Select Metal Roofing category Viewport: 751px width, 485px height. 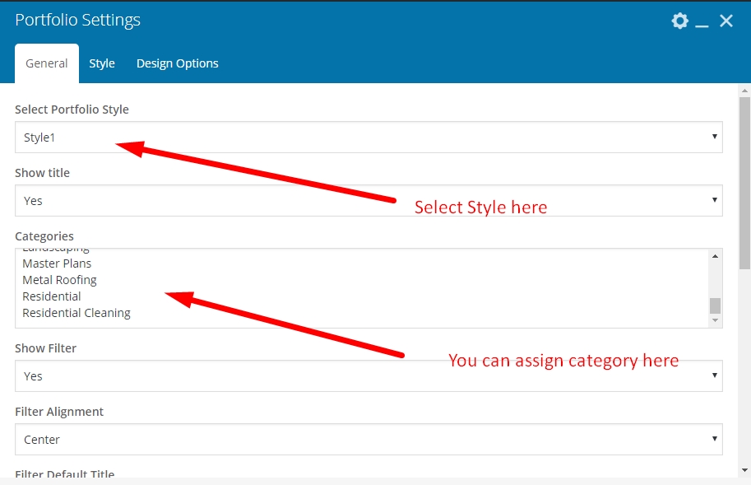click(x=59, y=280)
